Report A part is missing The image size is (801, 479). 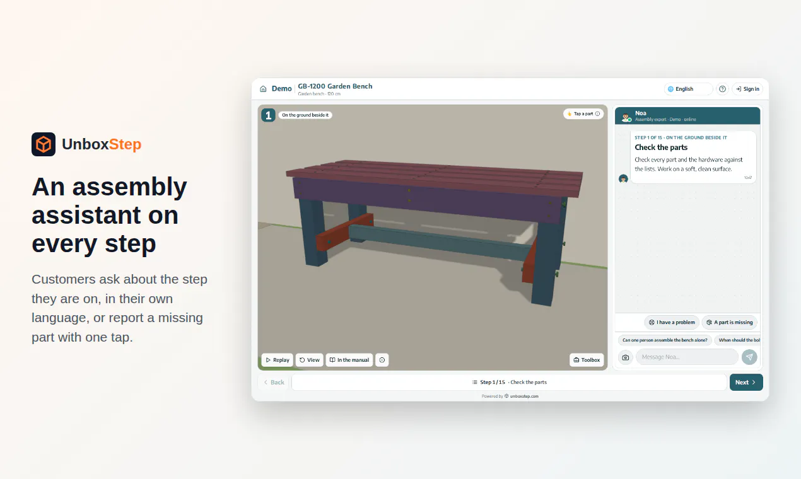coord(730,322)
